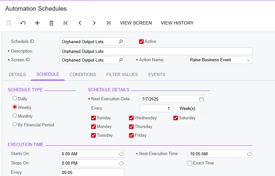Uncheck the Sunday checkbox

(x=93, y=118)
